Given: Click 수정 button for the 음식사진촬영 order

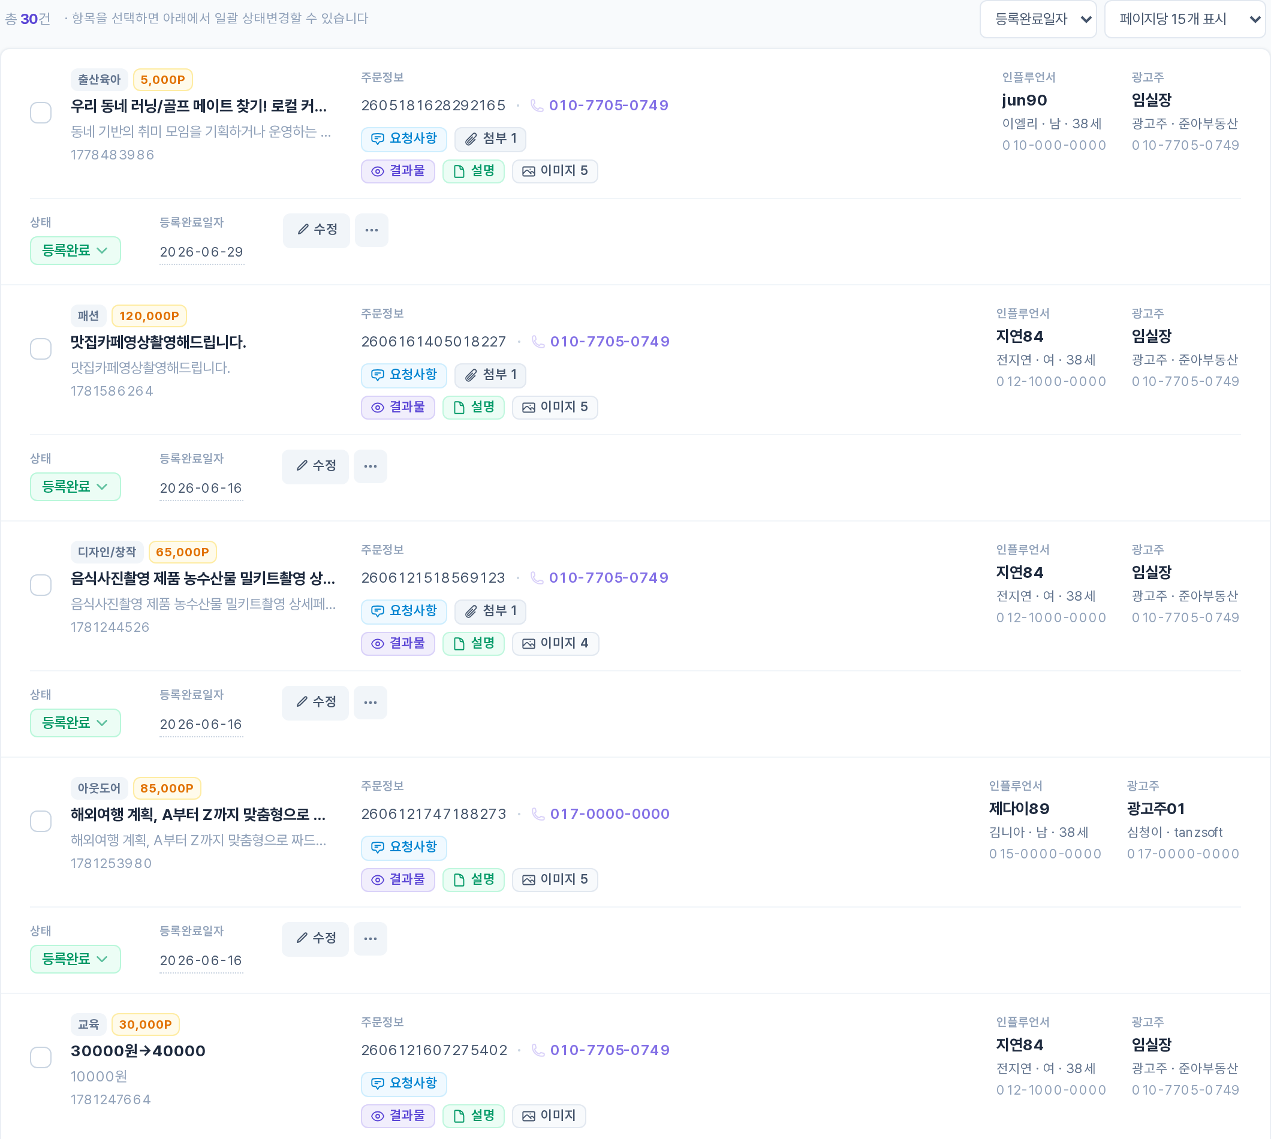Looking at the screenshot, I should point(315,702).
